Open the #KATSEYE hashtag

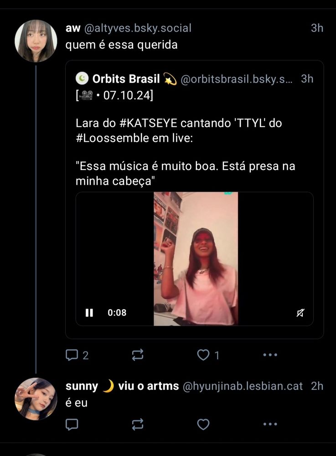tap(148, 123)
